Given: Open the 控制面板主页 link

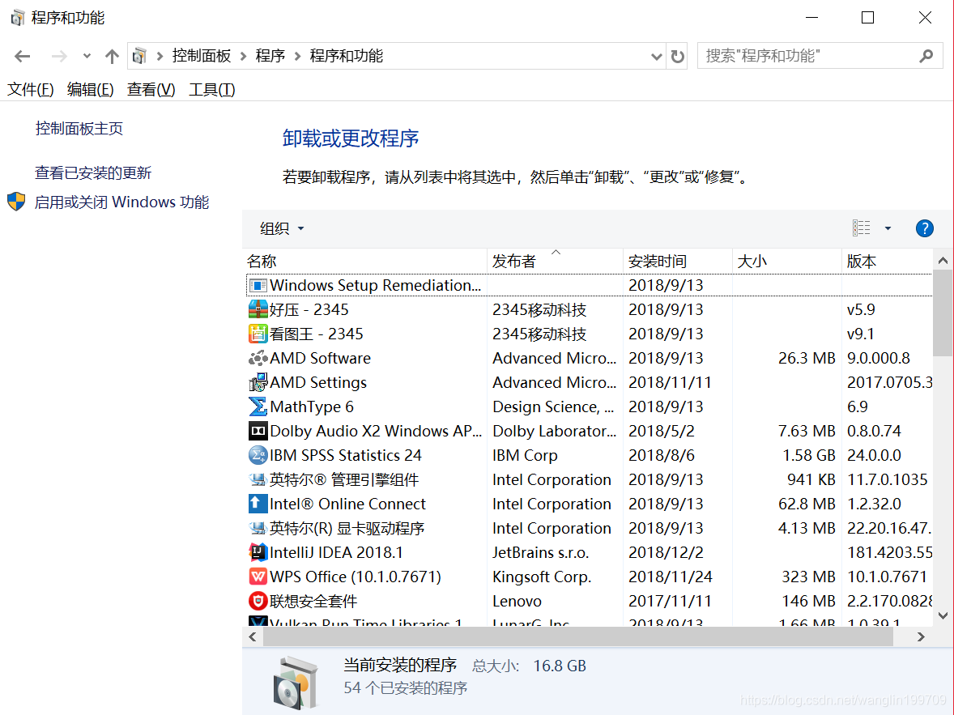Looking at the screenshot, I should 79,129.
